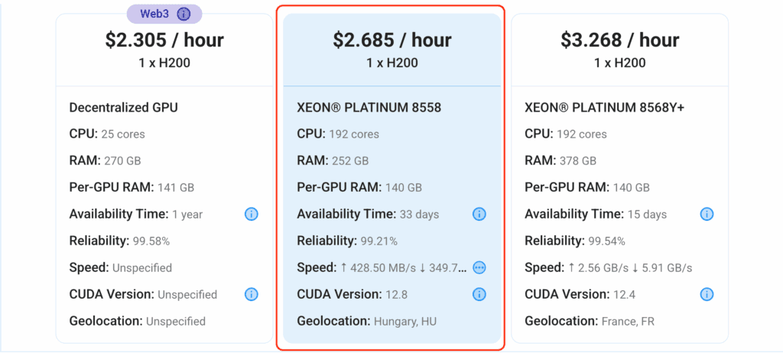
Task: Select the $2.305 / hour offer card
Action: point(164,178)
